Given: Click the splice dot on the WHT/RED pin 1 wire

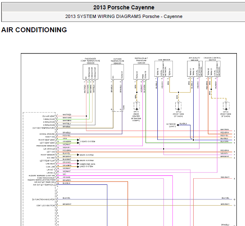Looking at the screenshot, I should (x=86, y=116).
